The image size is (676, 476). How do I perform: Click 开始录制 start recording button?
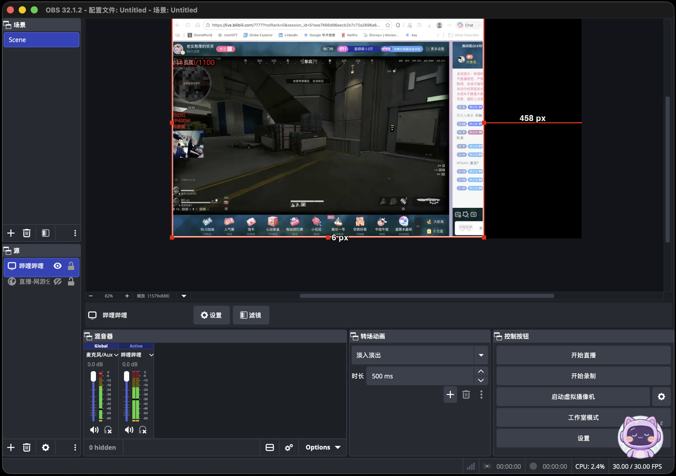click(583, 376)
